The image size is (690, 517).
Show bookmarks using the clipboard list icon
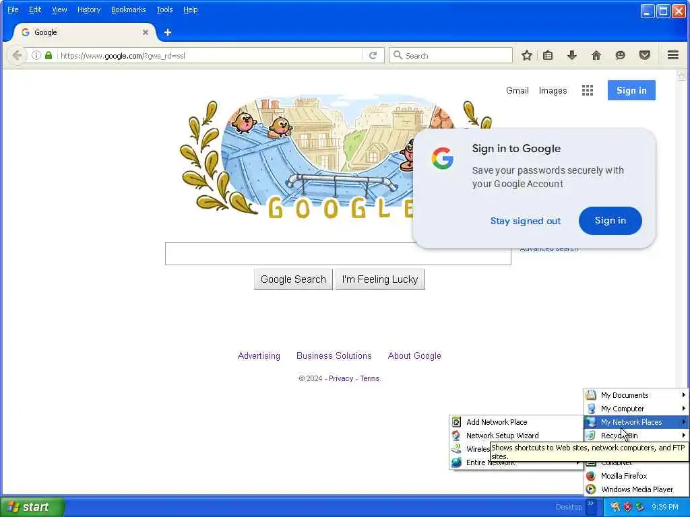click(548, 55)
